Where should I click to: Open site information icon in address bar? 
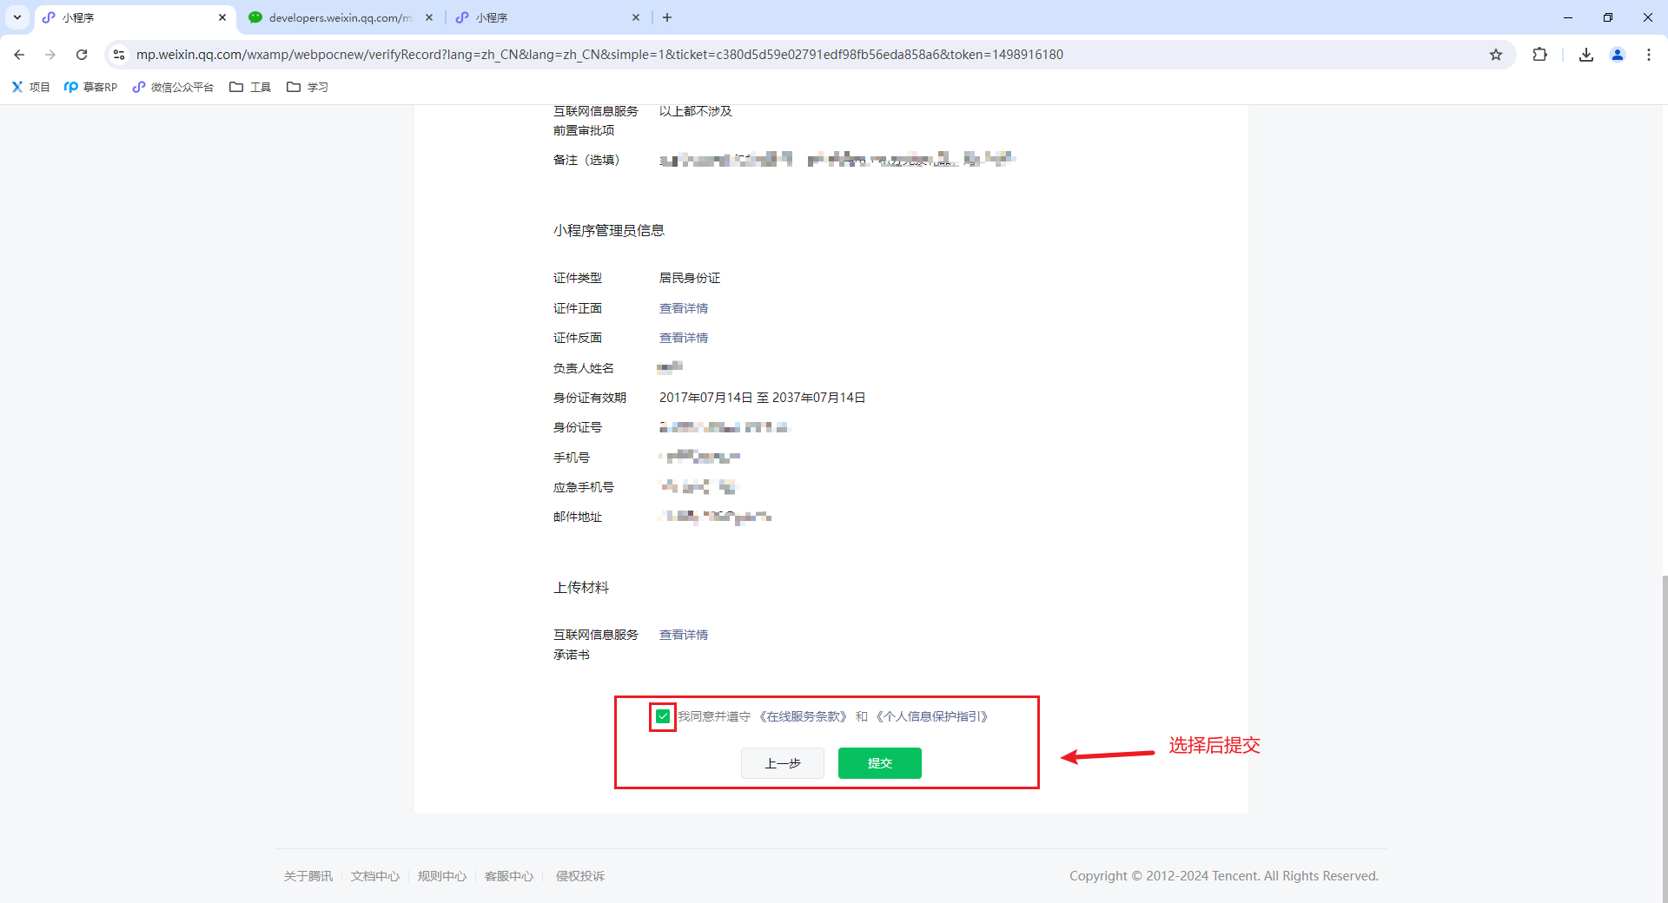(x=119, y=55)
